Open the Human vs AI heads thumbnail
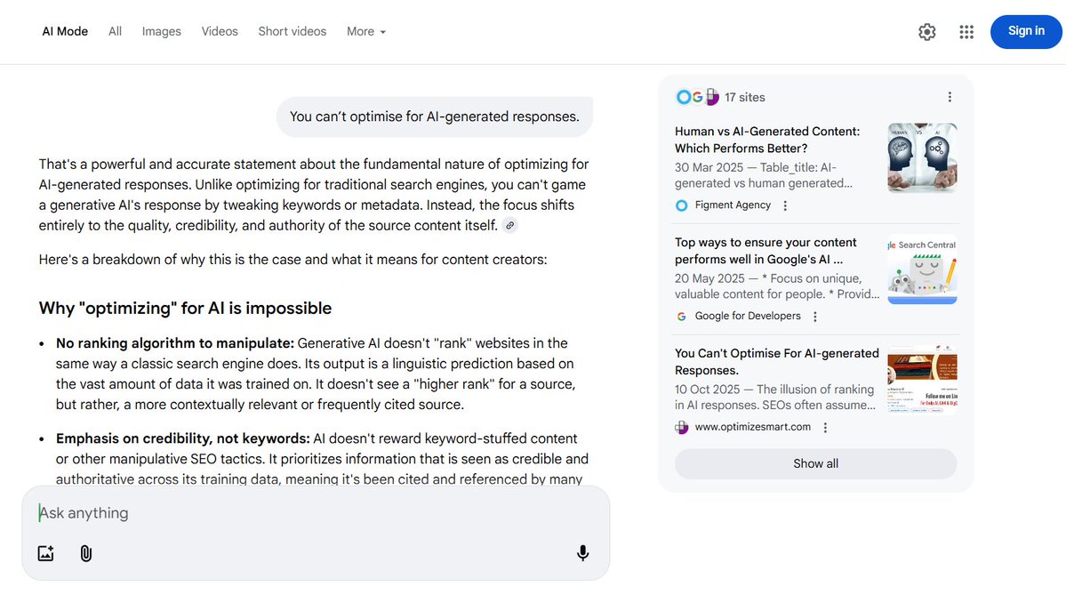 (x=923, y=157)
